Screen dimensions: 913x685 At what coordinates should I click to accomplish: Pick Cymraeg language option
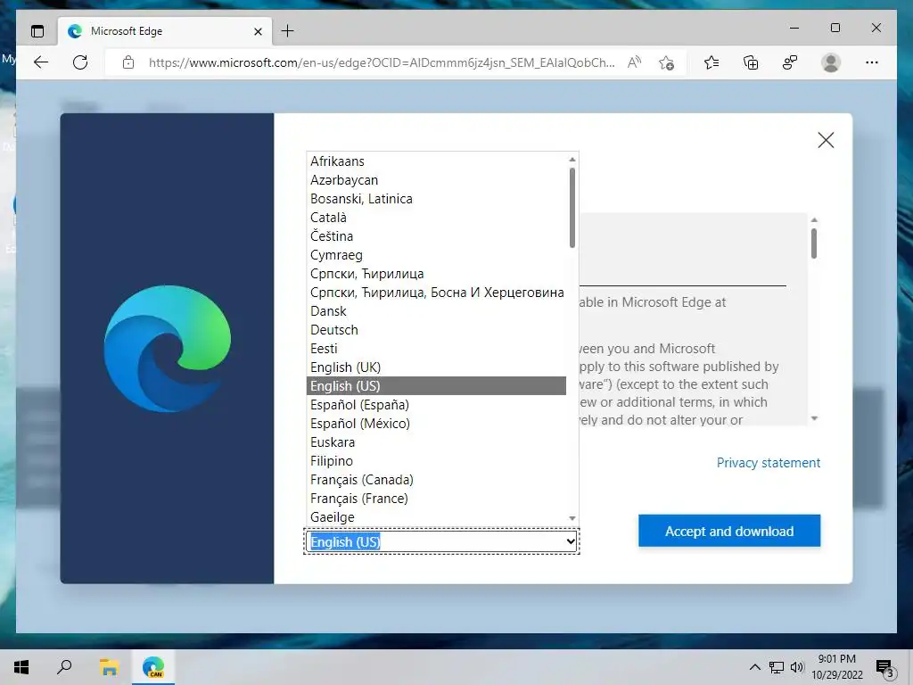coord(436,254)
